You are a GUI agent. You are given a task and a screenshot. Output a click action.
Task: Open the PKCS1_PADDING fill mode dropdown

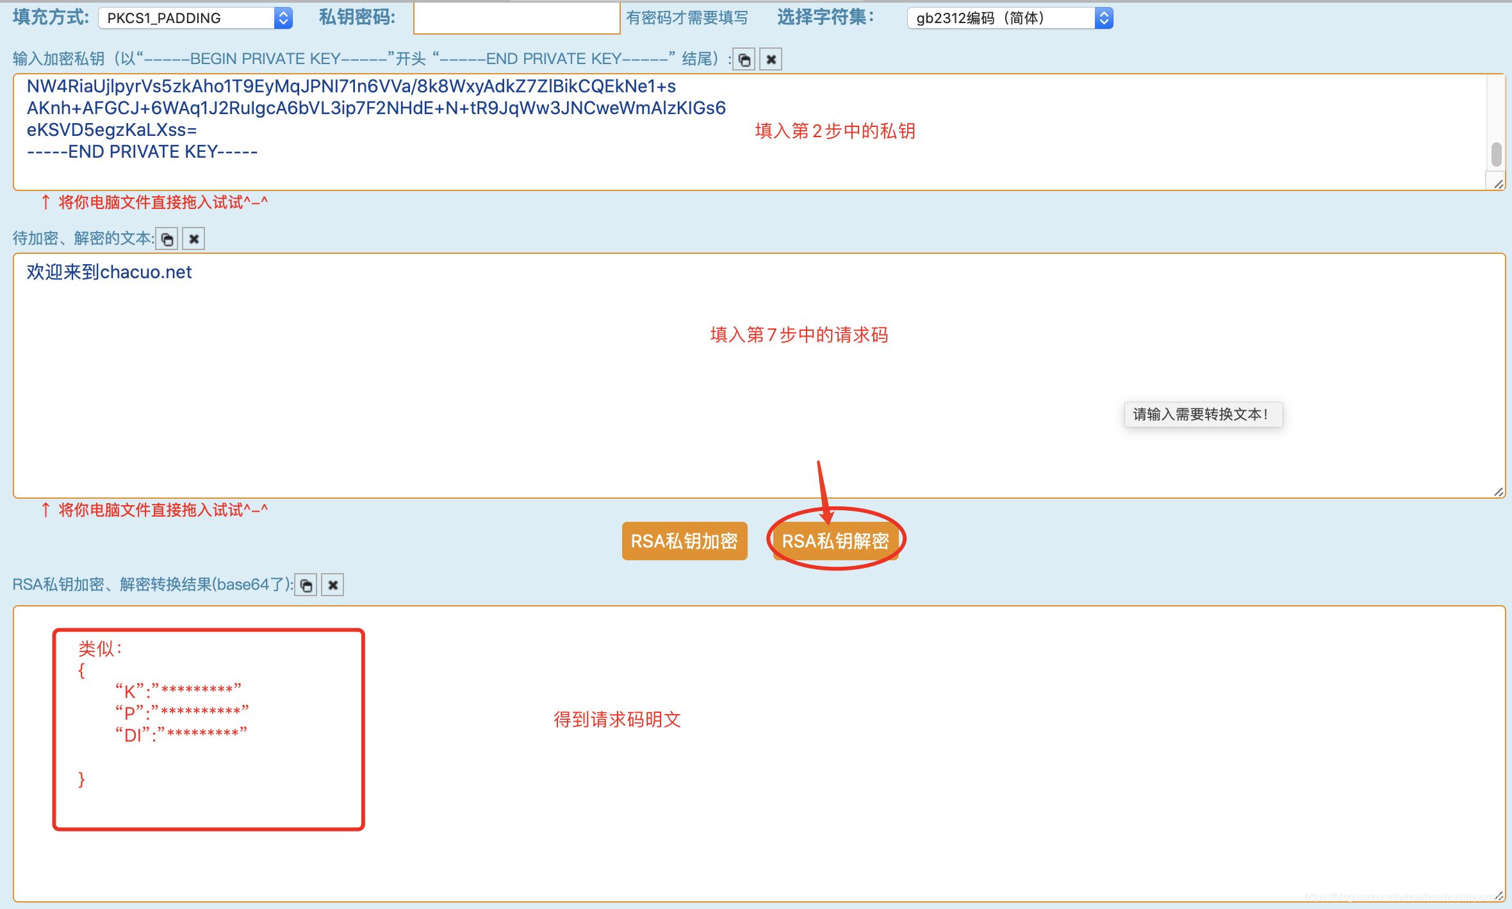[195, 18]
